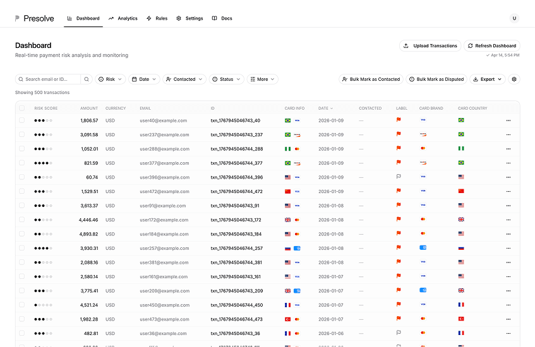Open the Analytics tab

(123, 18)
